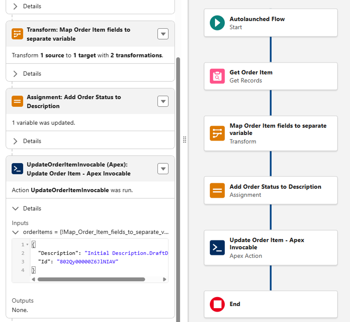Click the panel divider drag handle
Viewport: 350px width, 322px height.
184,140
